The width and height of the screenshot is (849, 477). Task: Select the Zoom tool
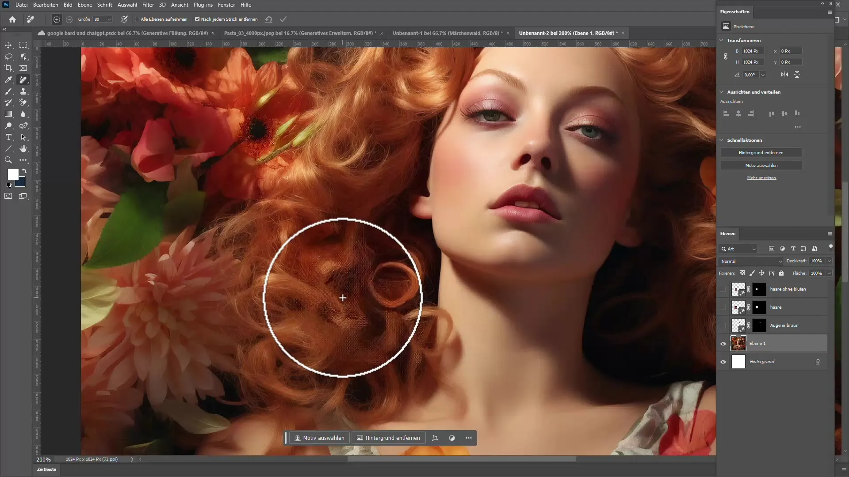tap(8, 161)
